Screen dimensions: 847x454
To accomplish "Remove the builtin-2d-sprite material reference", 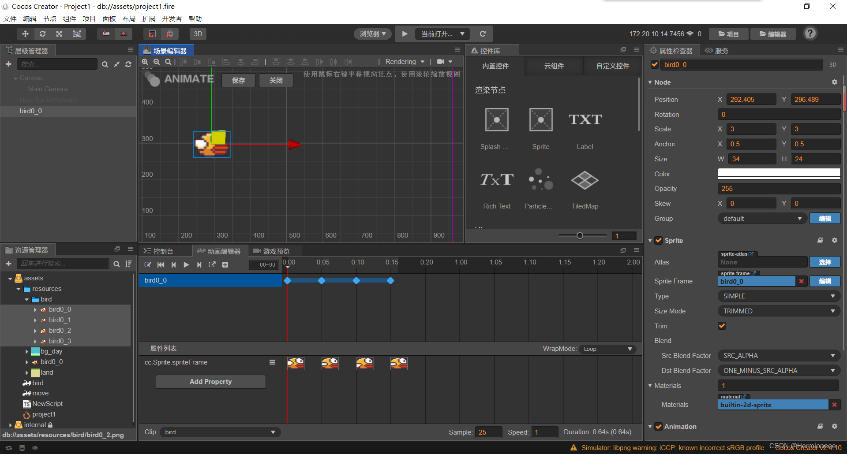I will 834,405.
